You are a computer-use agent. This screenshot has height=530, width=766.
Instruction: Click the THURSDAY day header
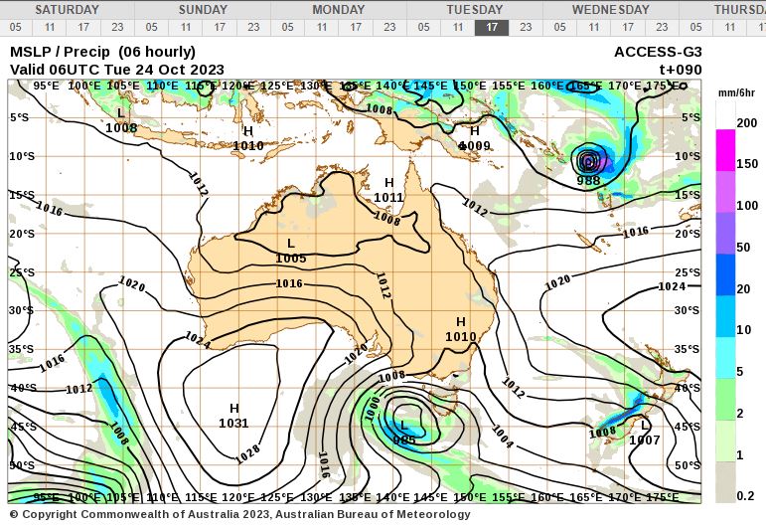pos(739,9)
